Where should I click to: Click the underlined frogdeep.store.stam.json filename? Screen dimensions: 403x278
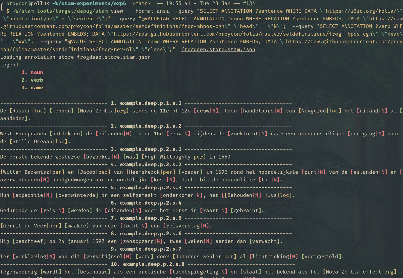tap(218, 49)
